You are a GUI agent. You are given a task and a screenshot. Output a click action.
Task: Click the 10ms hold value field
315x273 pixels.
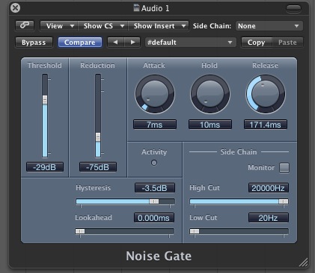pos(210,125)
